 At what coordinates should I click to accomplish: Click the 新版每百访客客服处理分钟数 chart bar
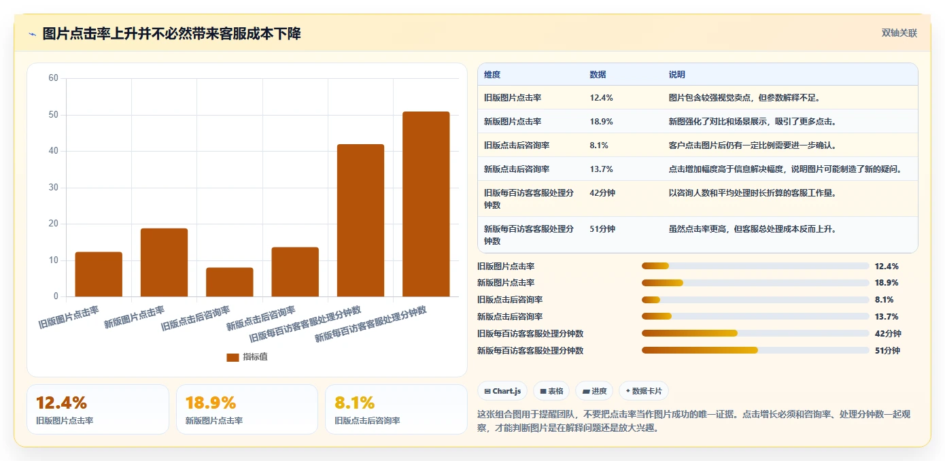[426, 204]
